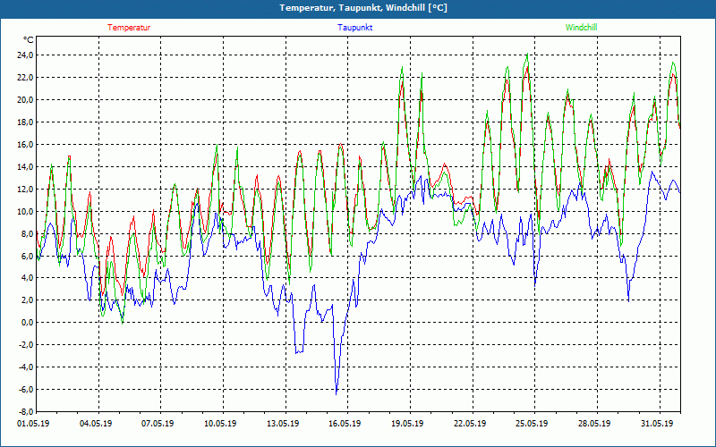Click the chart title bar text
Screen dimensions: 716x447
tap(363, 8)
